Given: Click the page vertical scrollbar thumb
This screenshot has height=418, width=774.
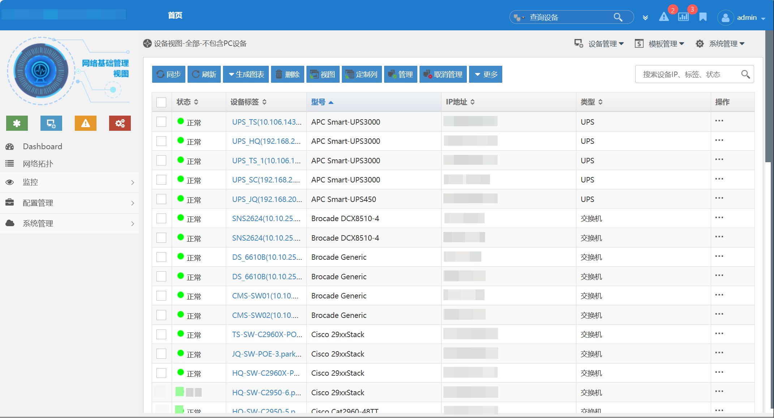Looking at the screenshot, I should 769,96.
